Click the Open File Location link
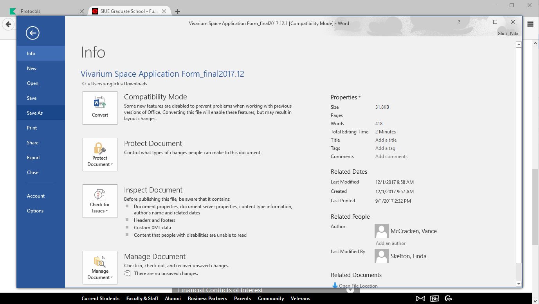The width and height of the screenshot is (539, 304). coord(358,286)
